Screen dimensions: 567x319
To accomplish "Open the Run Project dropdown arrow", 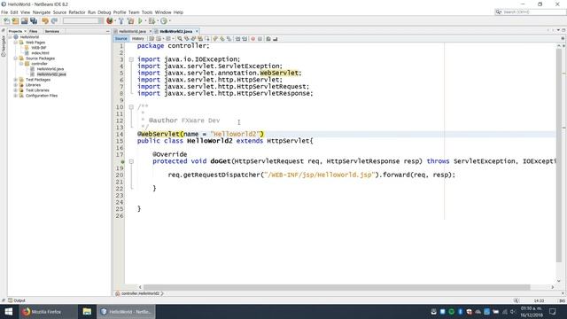I will coord(145,21).
